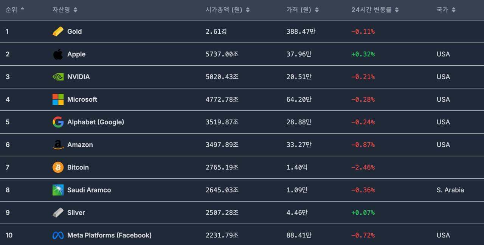This screenshot has height=245, width=484.
Task: Click the Silver bar icon
Action: pos(58,212)
